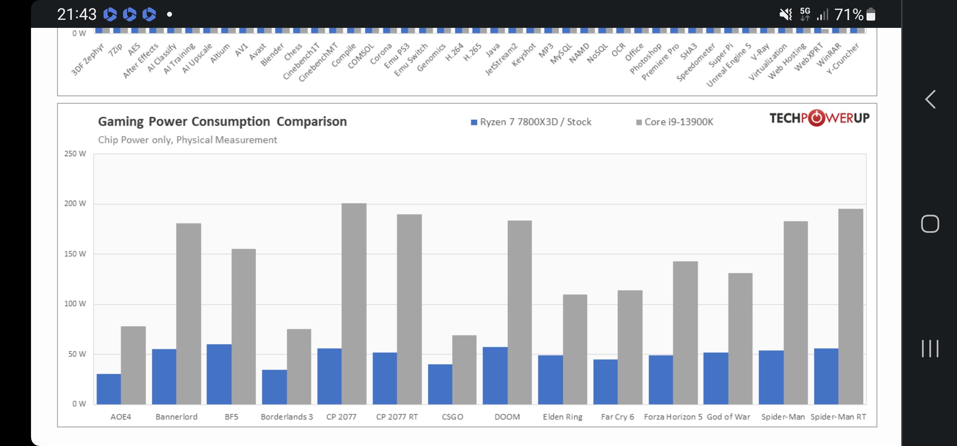Click the Gaming Power Consumption Comparison title
Viewport: 957px width, 446px height.
[x=222, y=121]
